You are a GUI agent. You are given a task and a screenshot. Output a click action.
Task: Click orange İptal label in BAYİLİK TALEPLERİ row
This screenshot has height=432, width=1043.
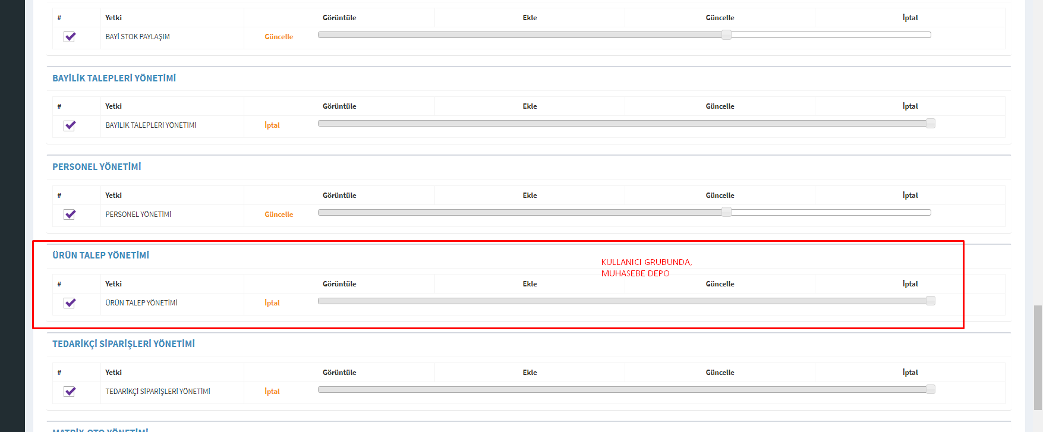click(x=272, y=125)
